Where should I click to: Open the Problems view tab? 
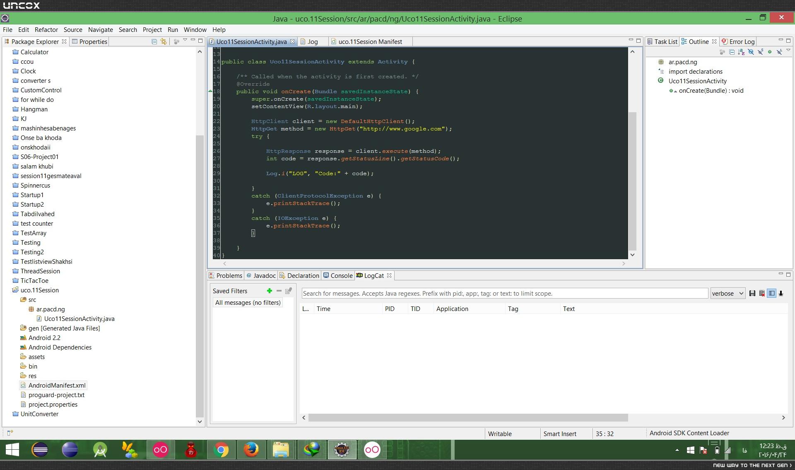click(x=226, y=275)
